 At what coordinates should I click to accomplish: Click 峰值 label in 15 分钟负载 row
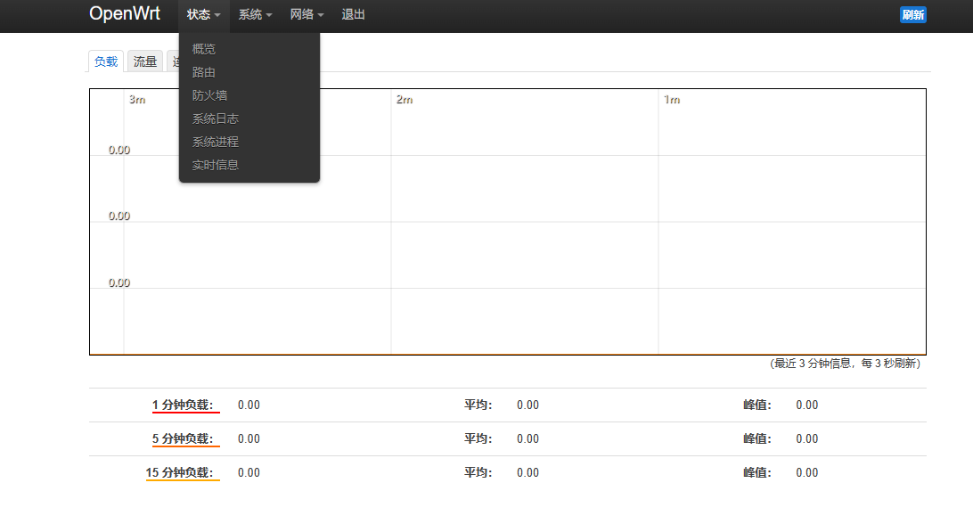click(757, 473)
